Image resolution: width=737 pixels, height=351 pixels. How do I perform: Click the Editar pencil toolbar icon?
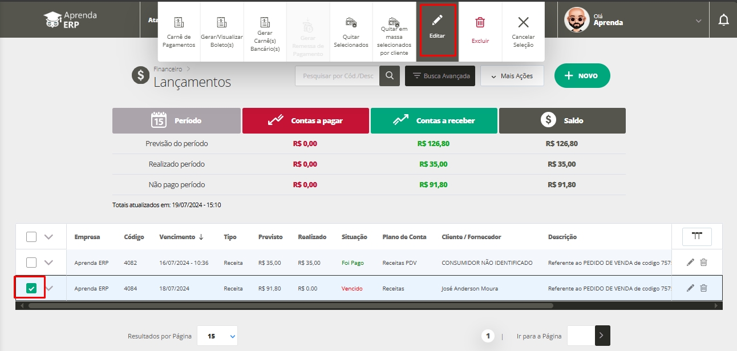[x=437, y=21]
